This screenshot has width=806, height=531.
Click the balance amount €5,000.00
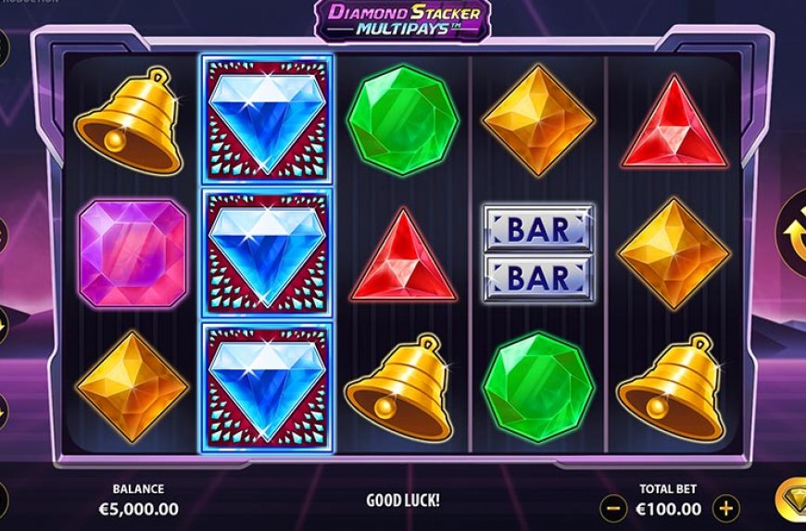[x=139, y=509]
